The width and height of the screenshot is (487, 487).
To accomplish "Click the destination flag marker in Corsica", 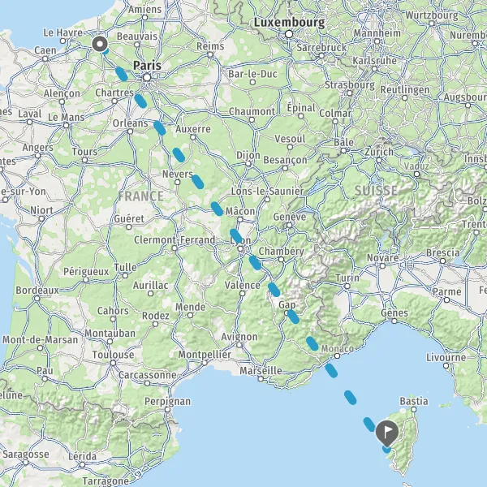I will pos(386,433).
